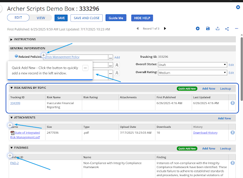Click the PDF file icon in Attachments
Screen dimensions: 243x178
[12, 133]
